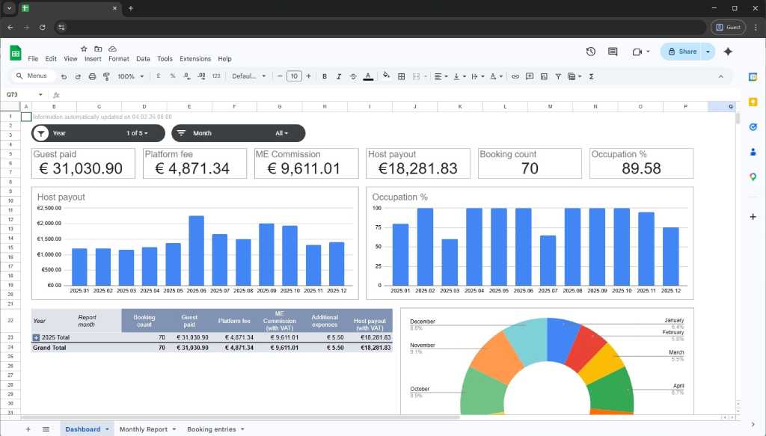This screenshot has width=766, height=436.
Task: Get add-ons with plus icon
Action: (x=753, y=216)
